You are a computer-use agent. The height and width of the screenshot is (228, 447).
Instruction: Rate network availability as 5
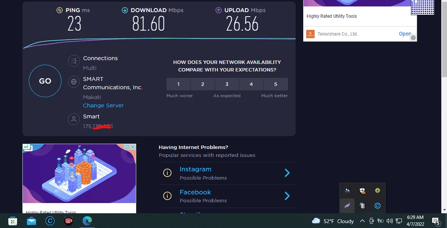coord(275,84)
